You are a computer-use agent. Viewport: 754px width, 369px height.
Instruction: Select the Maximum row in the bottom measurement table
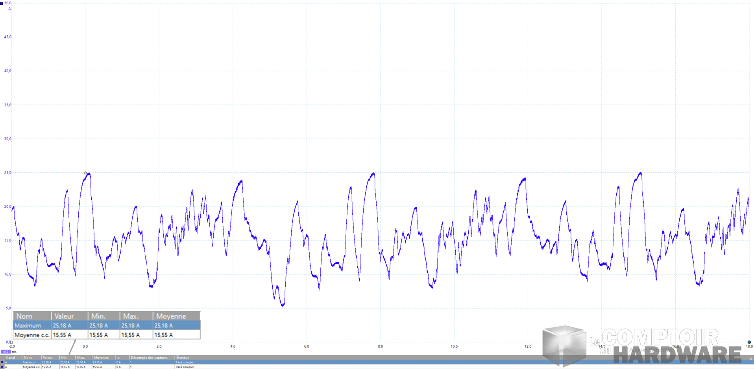30,362
